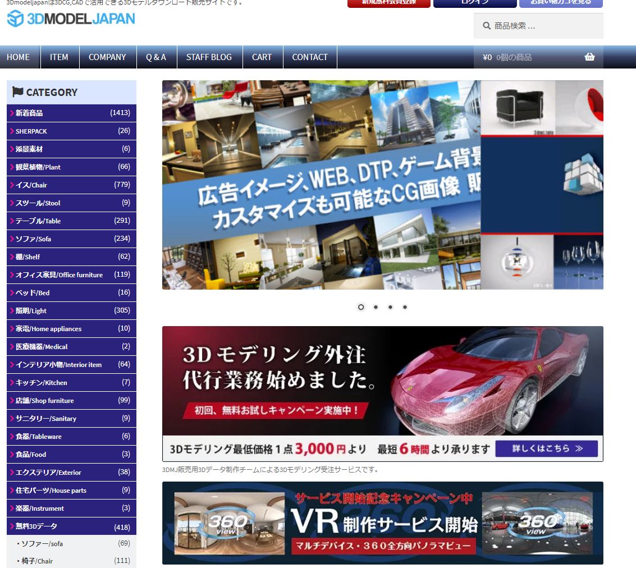Open the ソファー/sofa free data subcategory
Image resolution: width=636 pixels, height=568 pixels.
tap(42, 543)
